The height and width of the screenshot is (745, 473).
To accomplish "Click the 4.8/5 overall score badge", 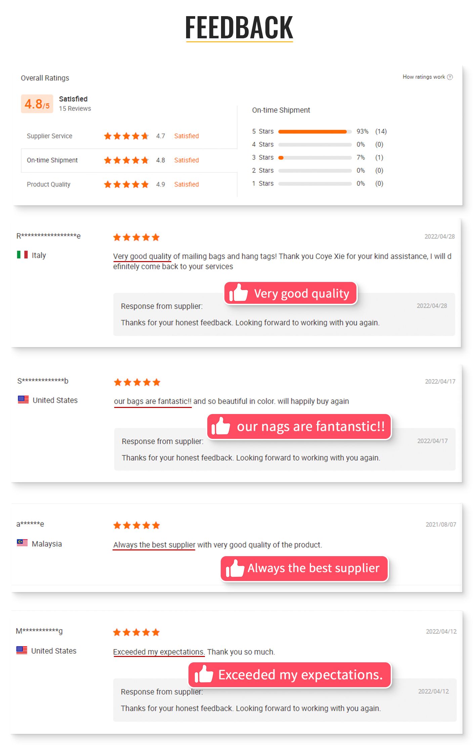I will 37,104.
